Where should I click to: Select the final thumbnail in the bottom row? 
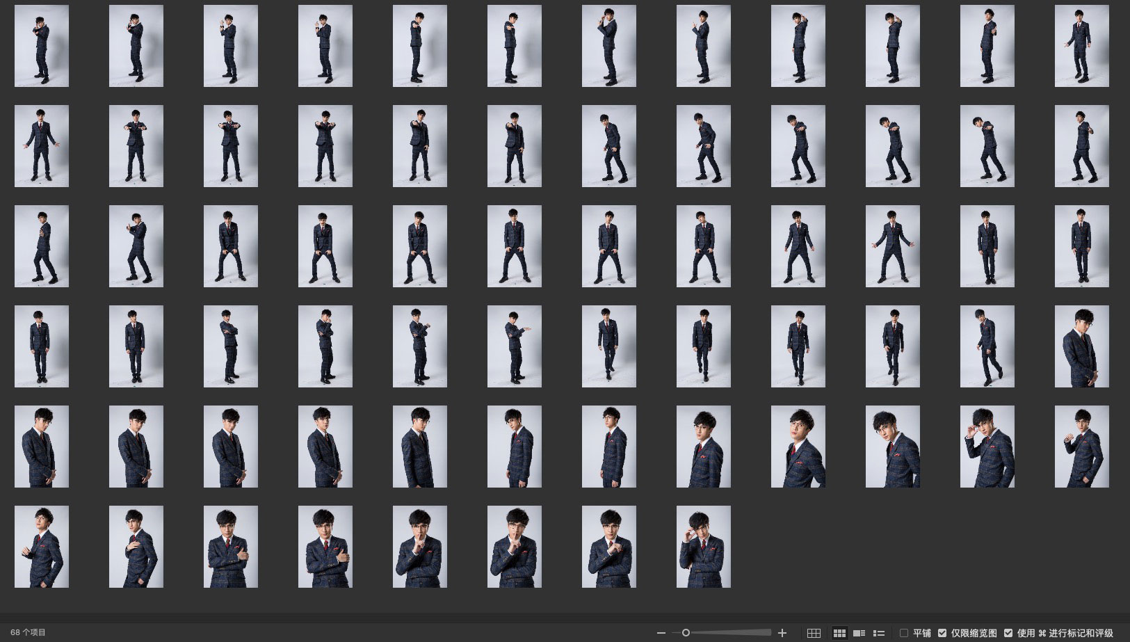click(703, 547)
